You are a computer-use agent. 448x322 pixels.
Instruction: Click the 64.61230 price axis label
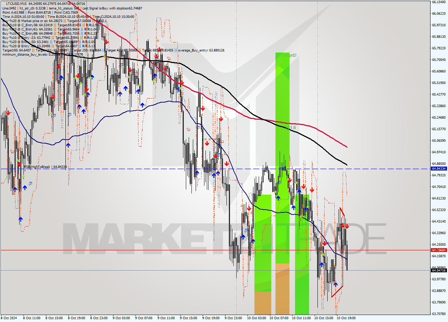point(439,198)
